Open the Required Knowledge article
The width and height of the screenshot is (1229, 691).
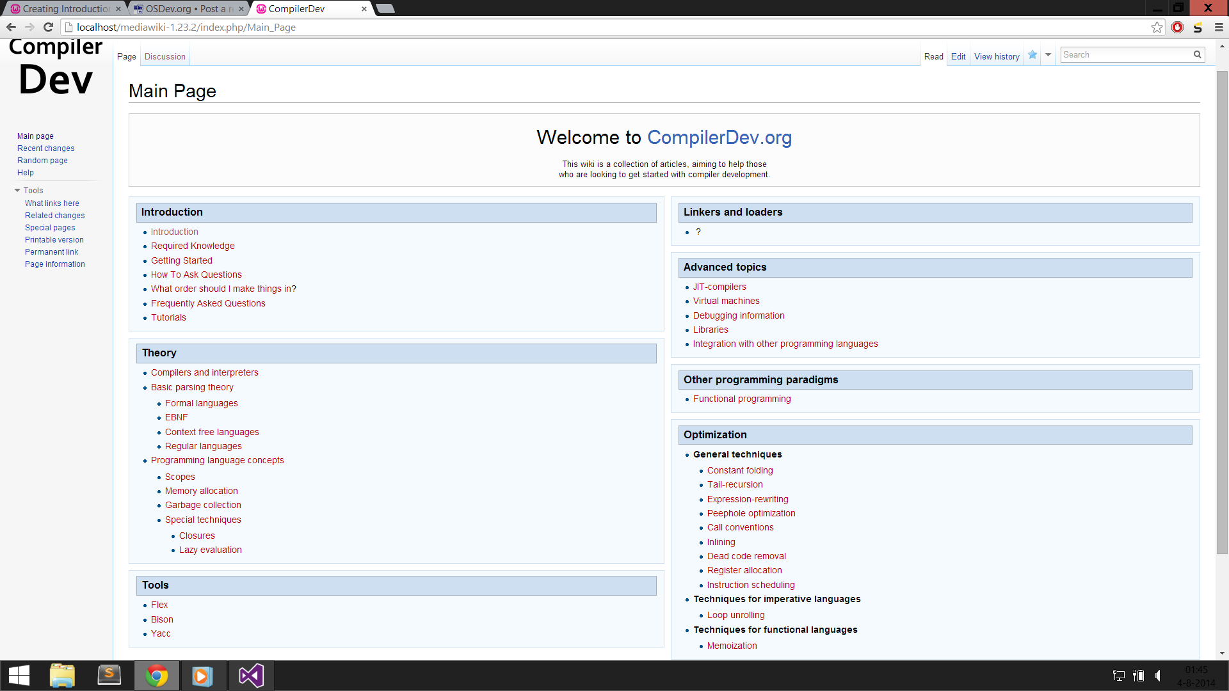click(193, 246)
